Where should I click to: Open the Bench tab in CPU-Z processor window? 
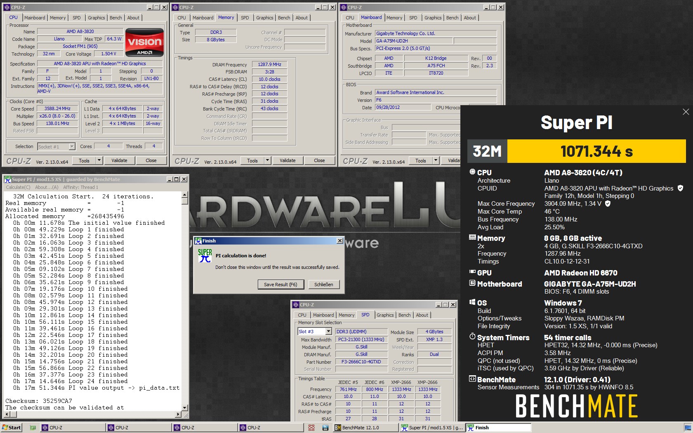click(x=115, y=18)
